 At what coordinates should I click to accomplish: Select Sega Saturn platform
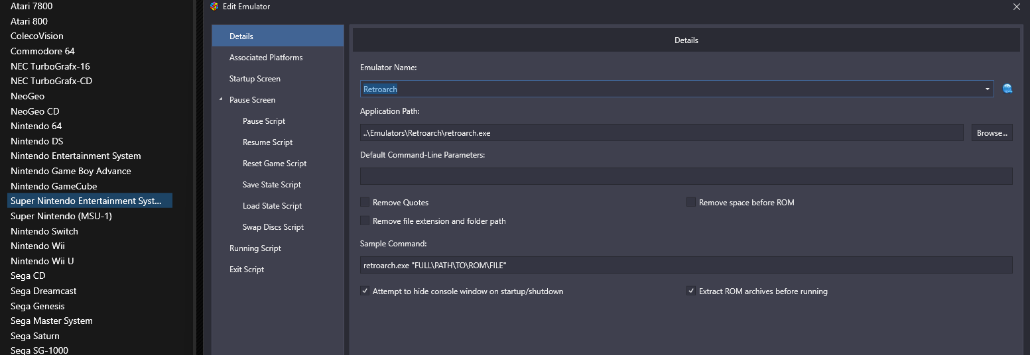[35, 336]
